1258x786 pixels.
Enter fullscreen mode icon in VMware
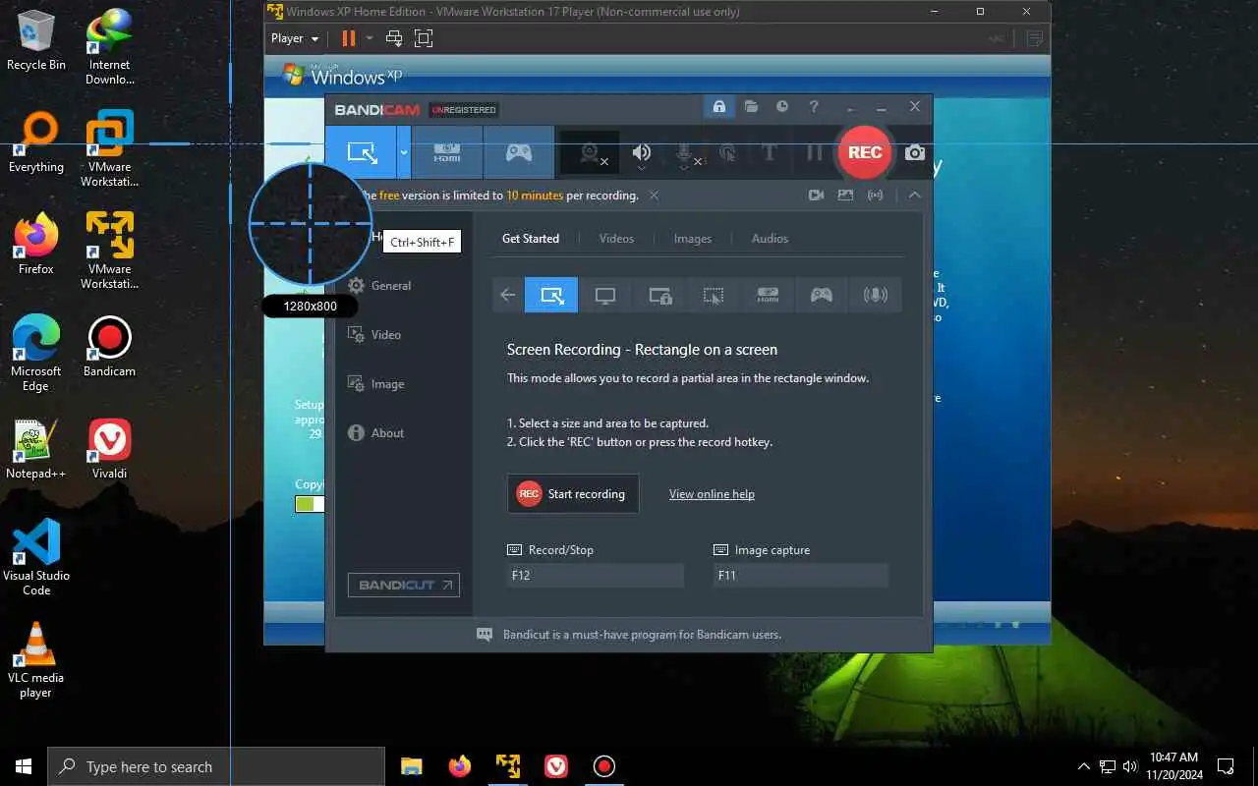click(424, 38)
